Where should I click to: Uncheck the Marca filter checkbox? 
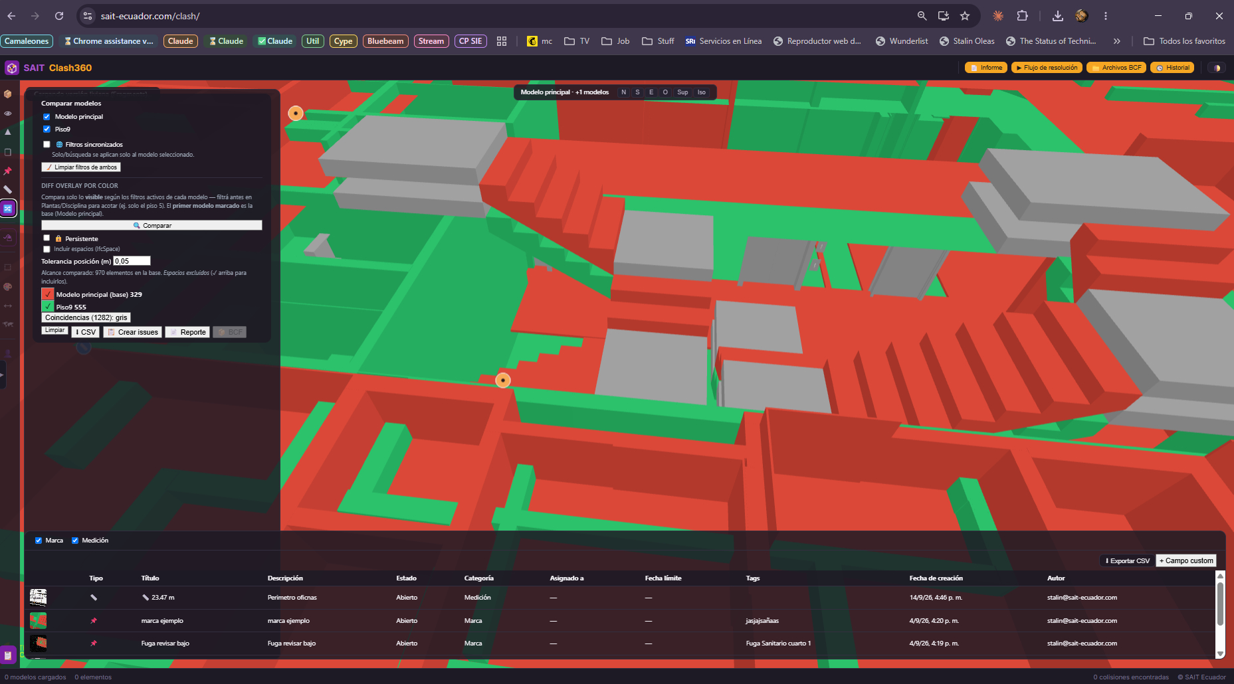pos(39,541)
